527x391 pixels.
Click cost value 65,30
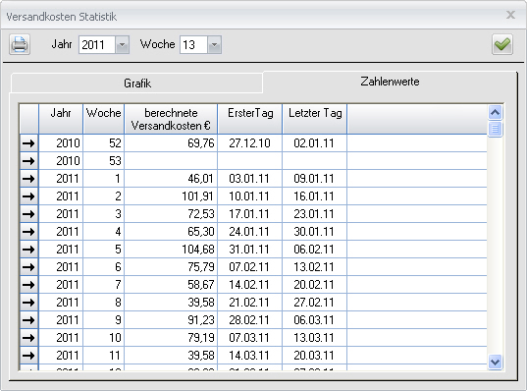(171, 232)
